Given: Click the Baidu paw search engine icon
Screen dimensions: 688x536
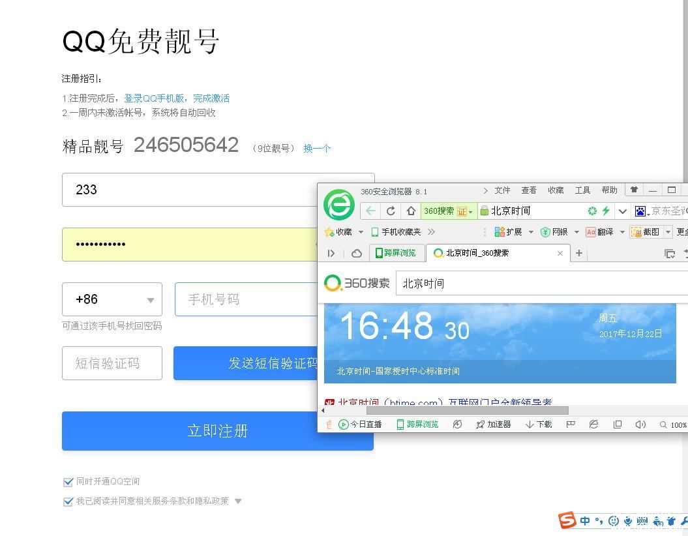Looking at the screenshot, I should [x=640, y=211].
